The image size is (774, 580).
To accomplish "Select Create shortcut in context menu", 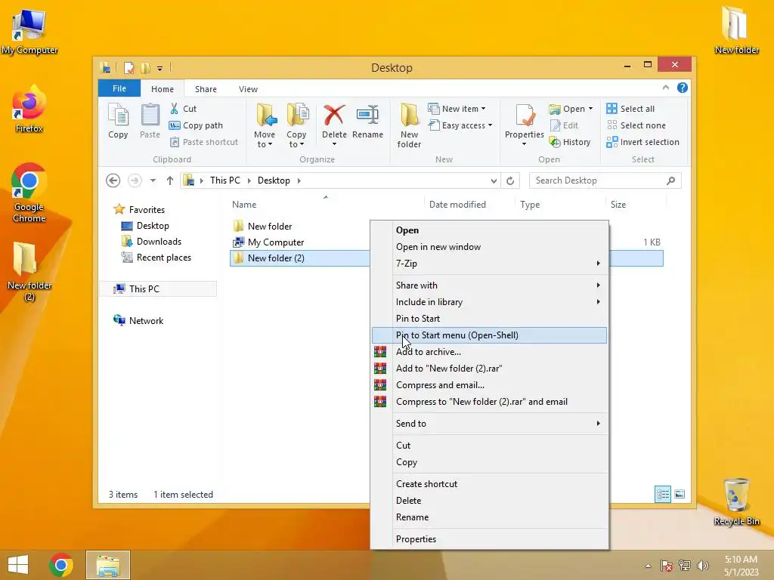I will click(489, 484).
